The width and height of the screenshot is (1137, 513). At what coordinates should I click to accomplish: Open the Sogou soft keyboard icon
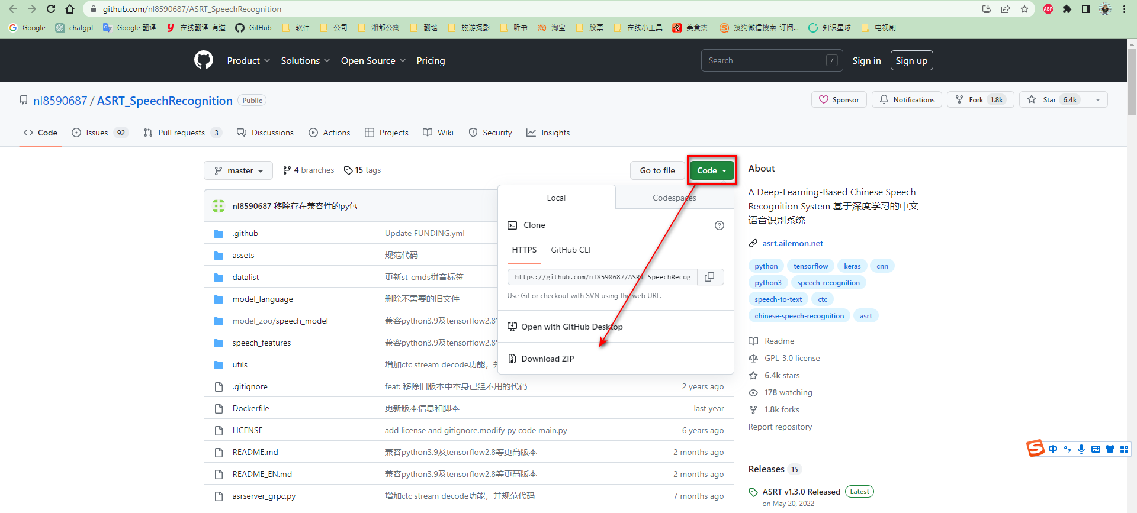tap(1096, 449)
